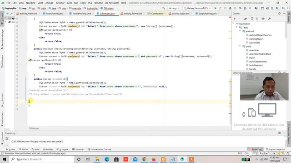Open the Logcat tool window

click(62, 149)
